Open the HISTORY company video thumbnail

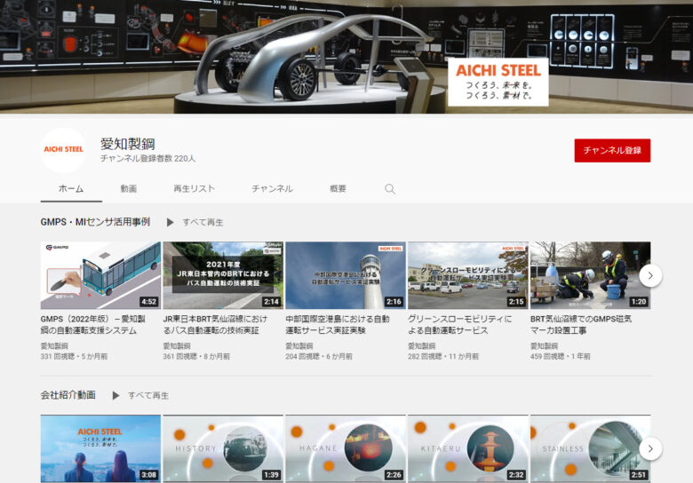(223, 448)
